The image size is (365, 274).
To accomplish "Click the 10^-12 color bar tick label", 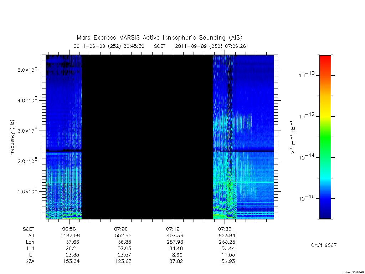I will (x=307, y=116).
